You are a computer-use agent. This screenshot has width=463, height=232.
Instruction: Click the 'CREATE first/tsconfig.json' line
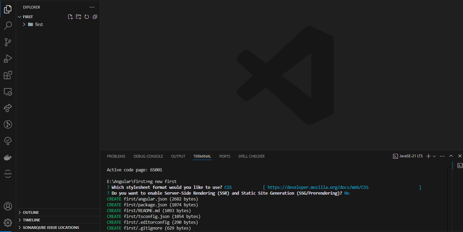pyautogui.click(x=154, y=217)
